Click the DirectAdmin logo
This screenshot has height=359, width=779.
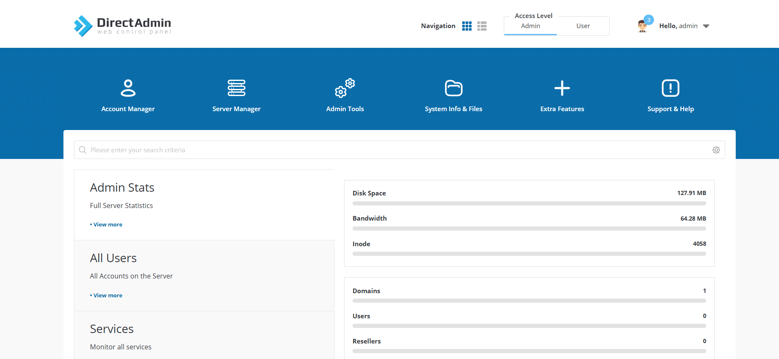pos(123,26)
